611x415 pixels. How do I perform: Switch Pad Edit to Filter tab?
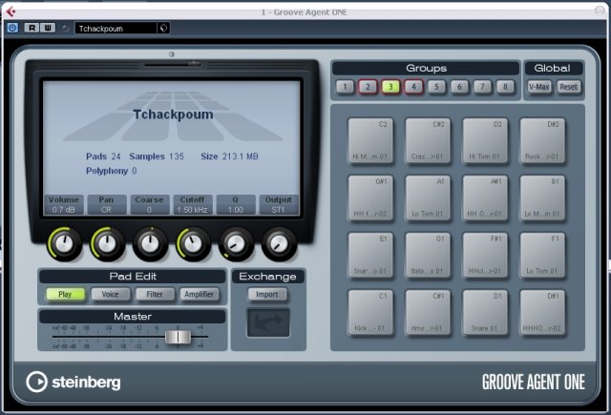pos(155,294)
